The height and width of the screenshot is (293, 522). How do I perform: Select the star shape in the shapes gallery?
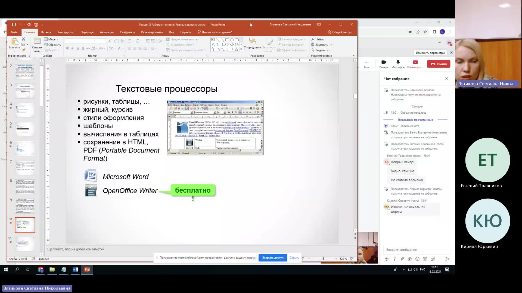click(x=237, y=49)
